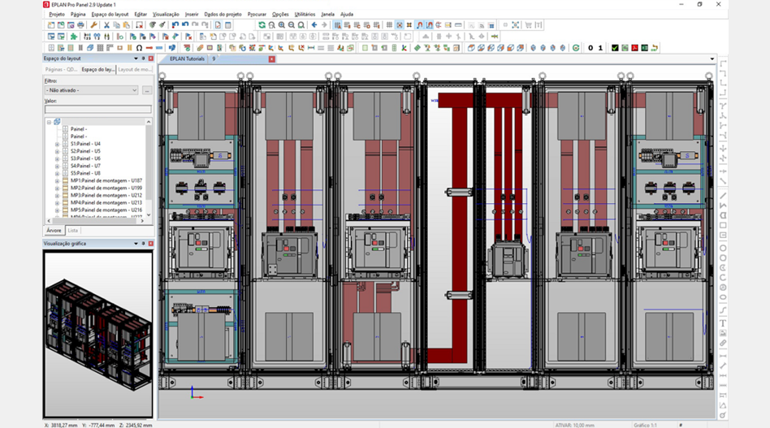
Task: Click the scissors cut icon
Action: tap(106, 25)
